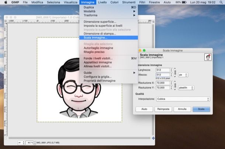The width and height of the screenshot is (225, 149).
Task: Open the status bar px unit selector
Action: (21, 143)
